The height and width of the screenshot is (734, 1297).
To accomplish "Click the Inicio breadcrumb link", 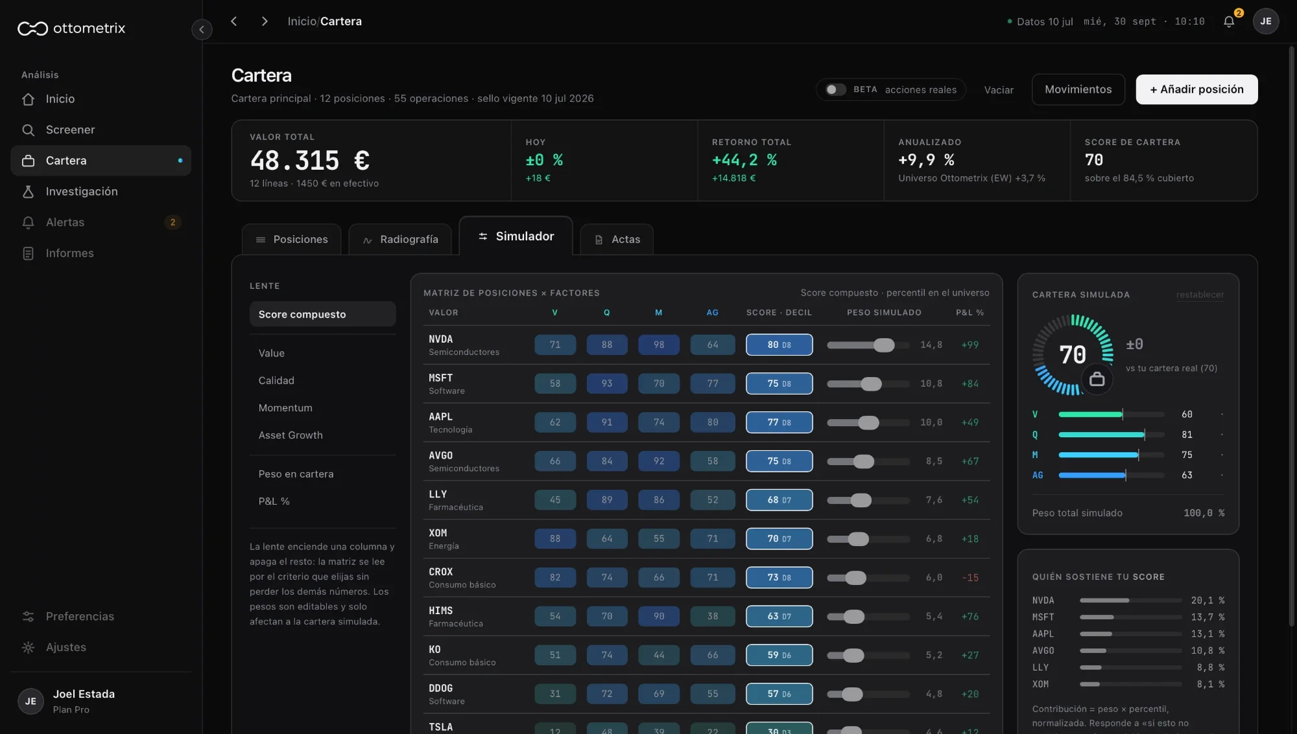I will [302, 21].
